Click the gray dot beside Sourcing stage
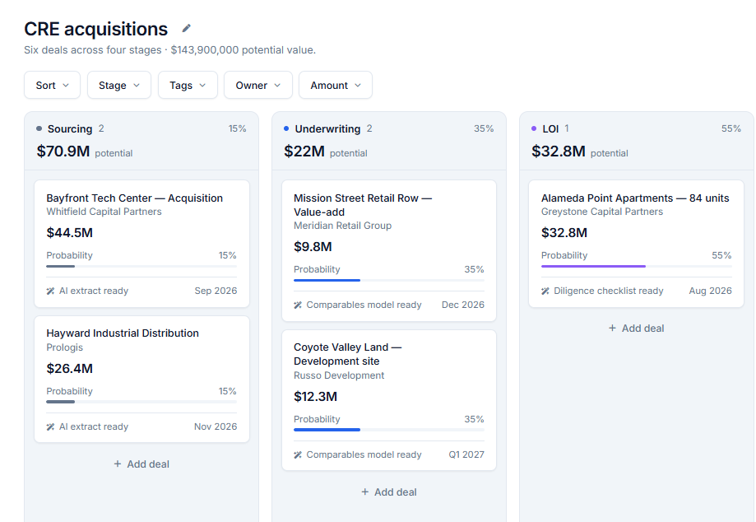Viewport: 756px width, 522px height. click(39, 128)
